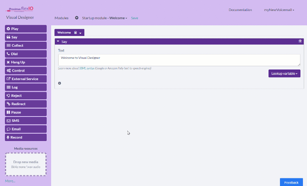Click the Feedback button
The width and height of the screenshot is (307, 186).
(x=291, y=182)
